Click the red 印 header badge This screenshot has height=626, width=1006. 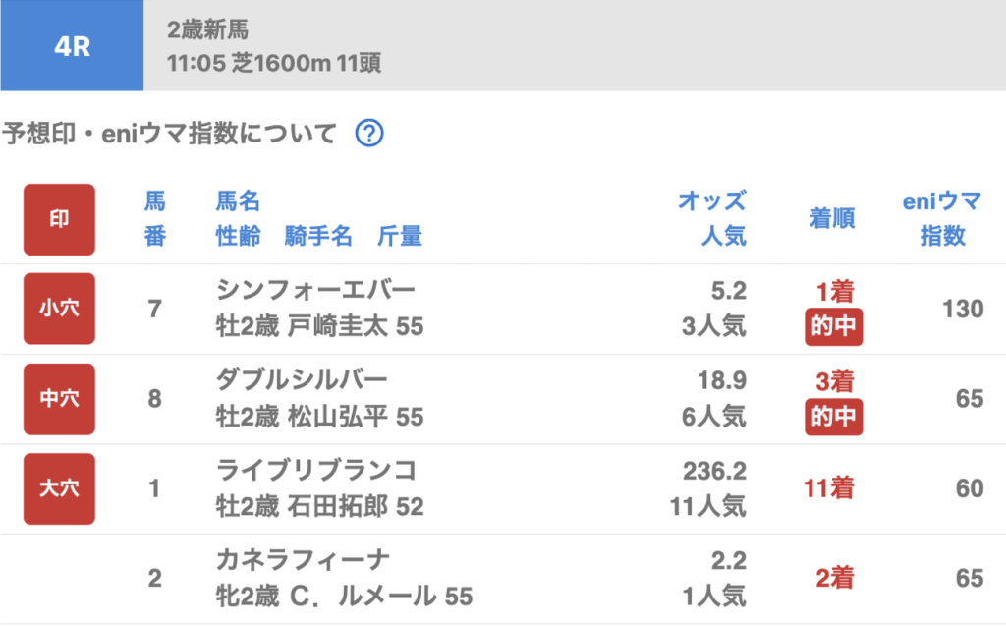pyautogui.click(x=60, y=219)
